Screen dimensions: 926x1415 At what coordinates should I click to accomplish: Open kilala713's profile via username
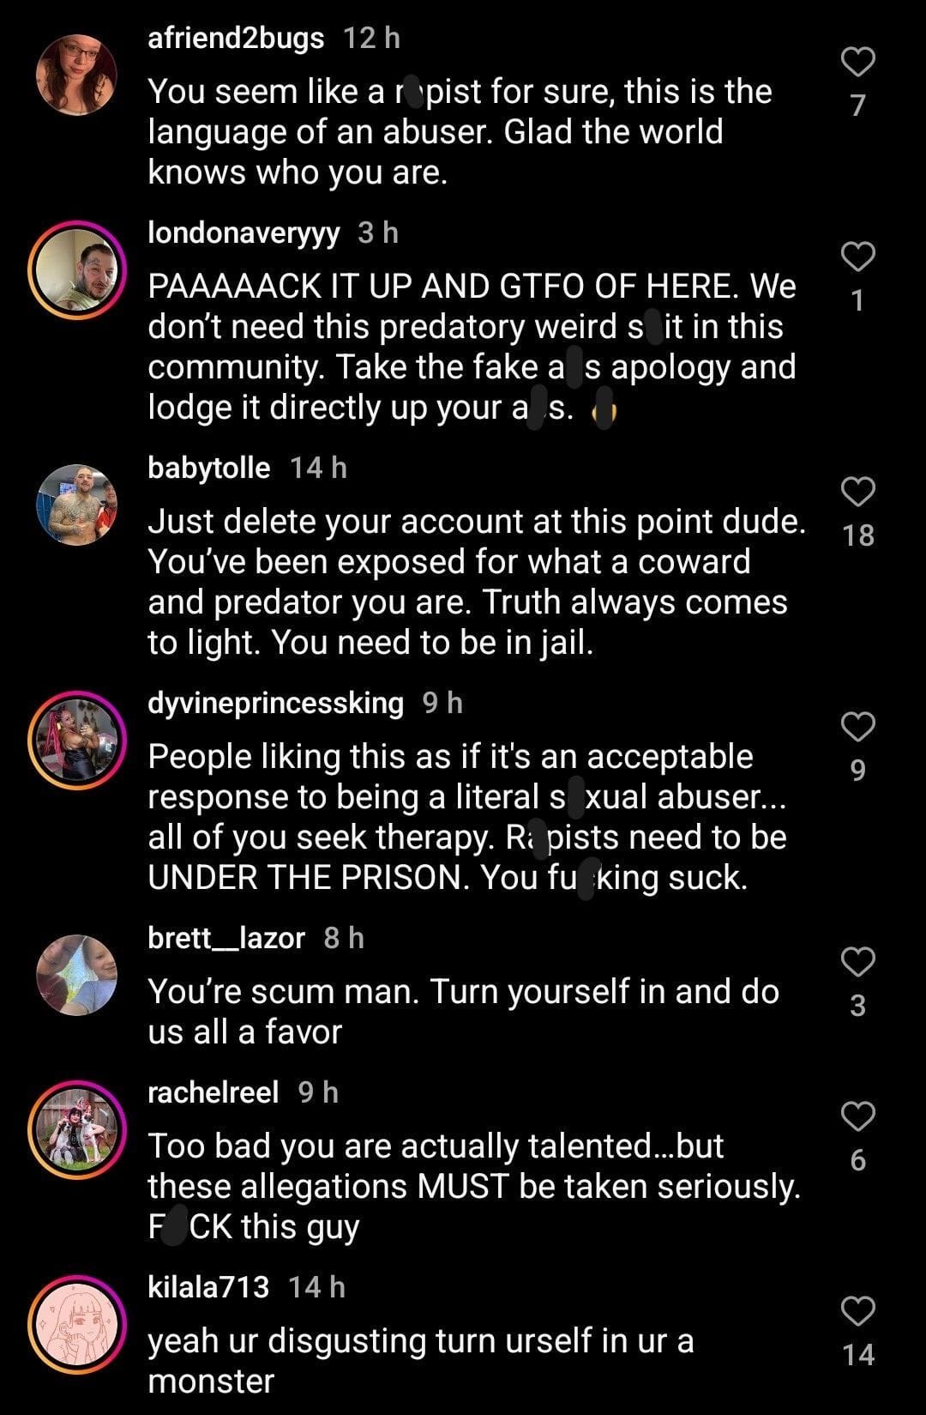point(208,1286)
